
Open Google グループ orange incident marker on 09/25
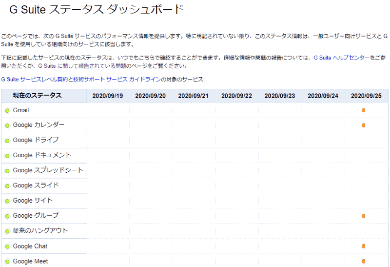coord(363,216)
